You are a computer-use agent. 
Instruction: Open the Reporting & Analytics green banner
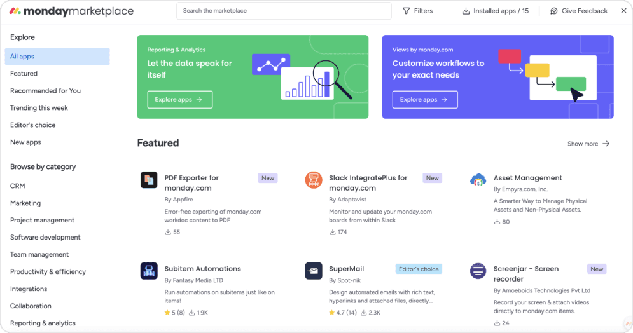tap(253, 77)
